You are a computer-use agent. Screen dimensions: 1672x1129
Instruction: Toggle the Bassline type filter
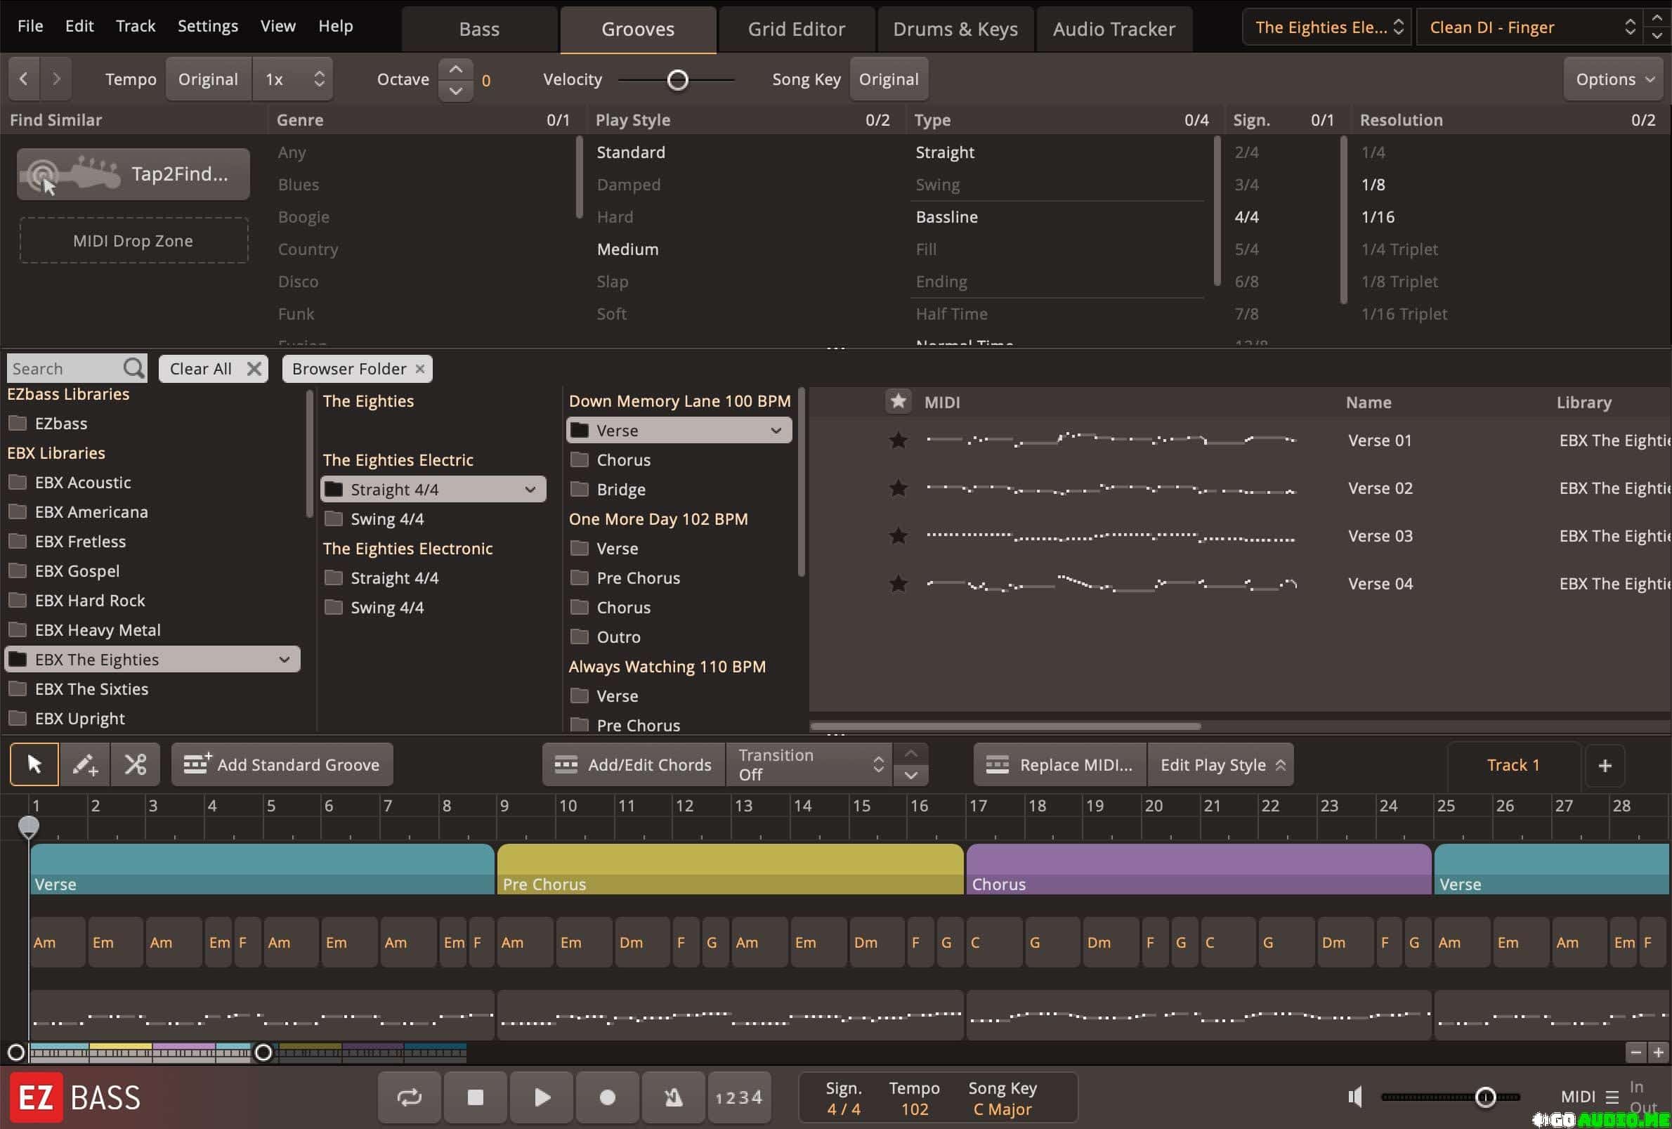(946, 216)
